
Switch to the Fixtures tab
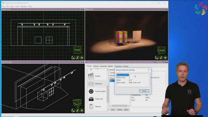[96, 66]
